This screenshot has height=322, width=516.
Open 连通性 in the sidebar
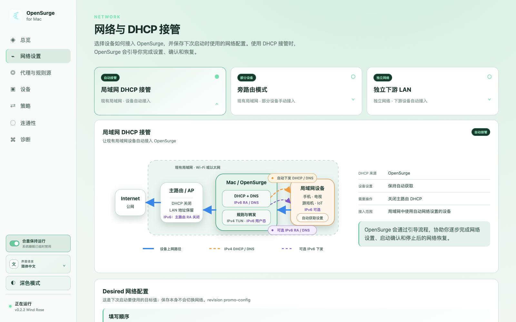[38, 123]
